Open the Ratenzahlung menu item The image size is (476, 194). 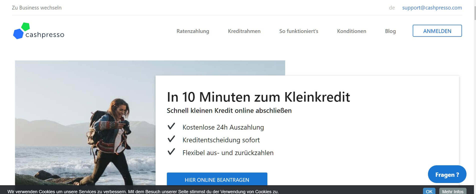193,31
